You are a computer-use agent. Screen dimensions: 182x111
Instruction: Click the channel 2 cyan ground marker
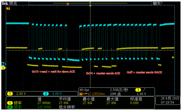(3, 64)
